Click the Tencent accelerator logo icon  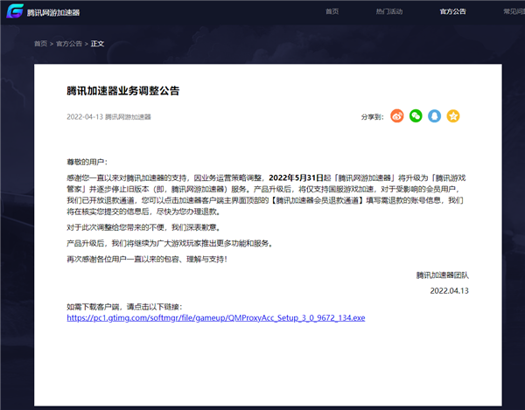(x=15, y=11)
